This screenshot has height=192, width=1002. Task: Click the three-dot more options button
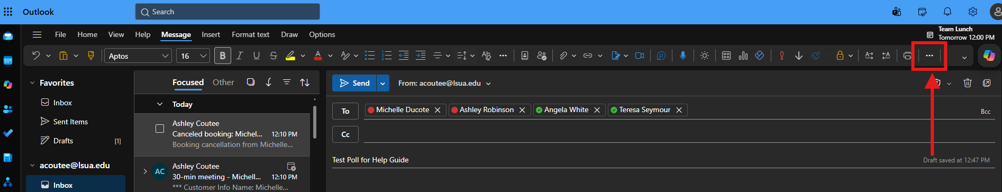point(930,56)
